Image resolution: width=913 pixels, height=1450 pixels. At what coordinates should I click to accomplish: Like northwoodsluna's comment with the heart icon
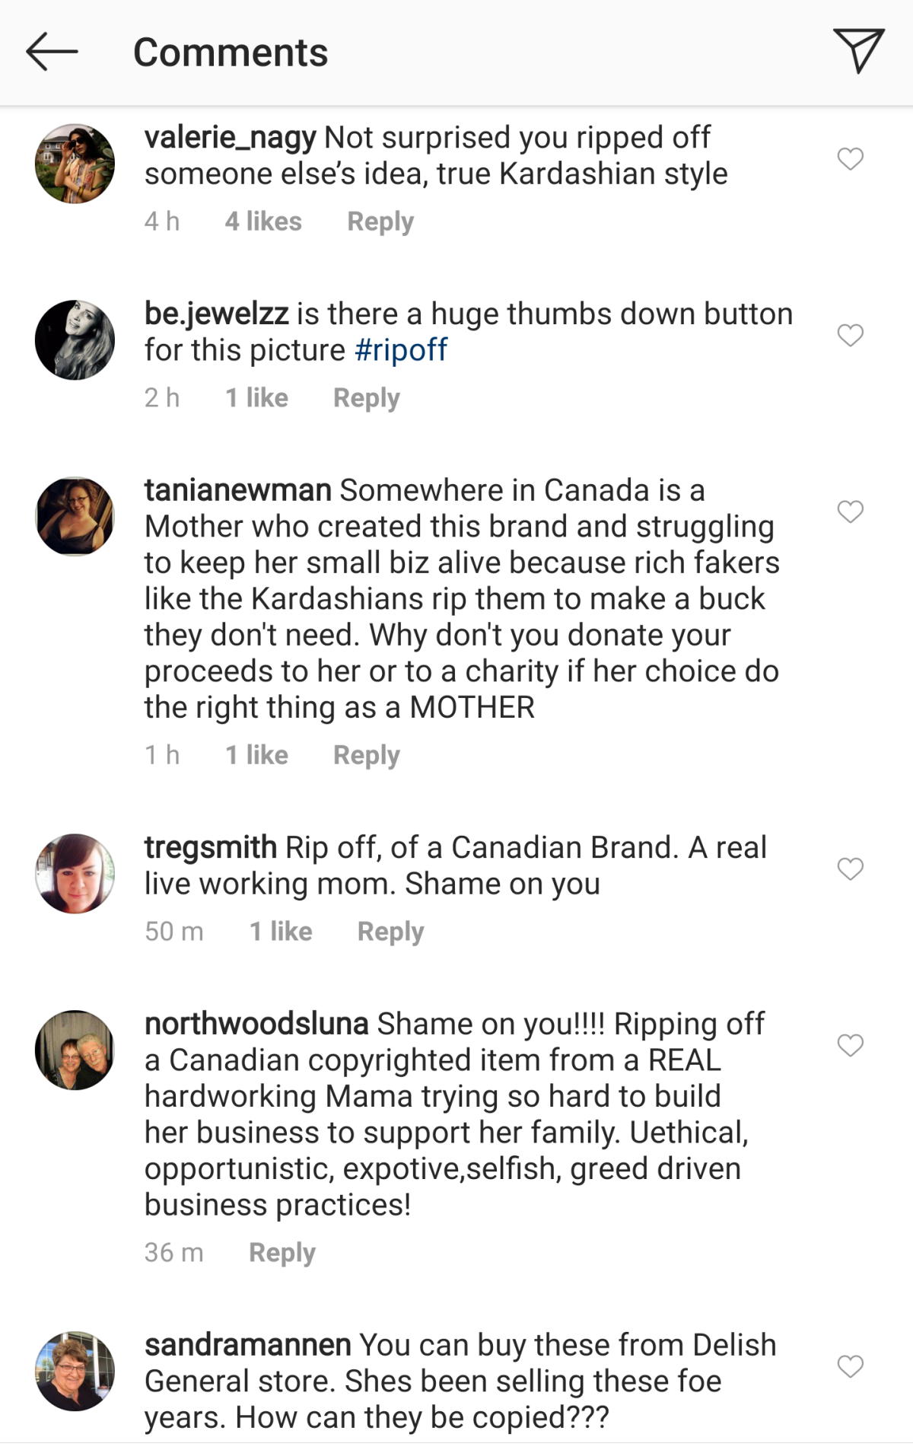(x=850, y=1047)
